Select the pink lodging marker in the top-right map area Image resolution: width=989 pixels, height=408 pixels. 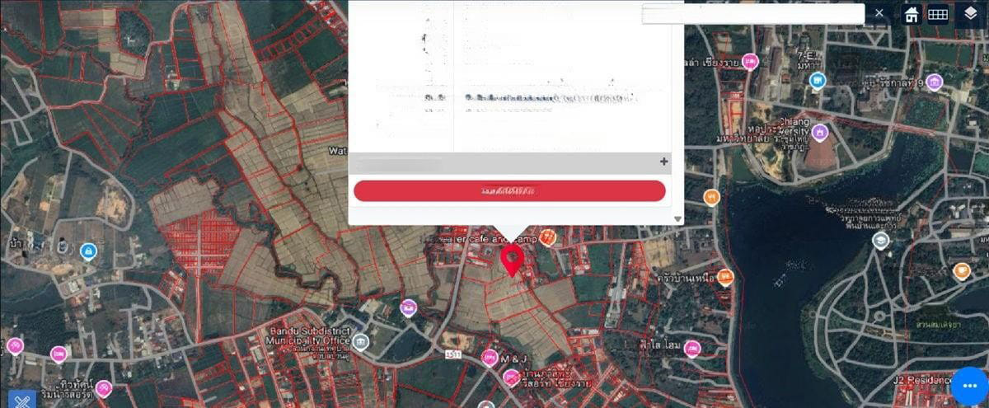pyautogui.click(x=750, y=62)
